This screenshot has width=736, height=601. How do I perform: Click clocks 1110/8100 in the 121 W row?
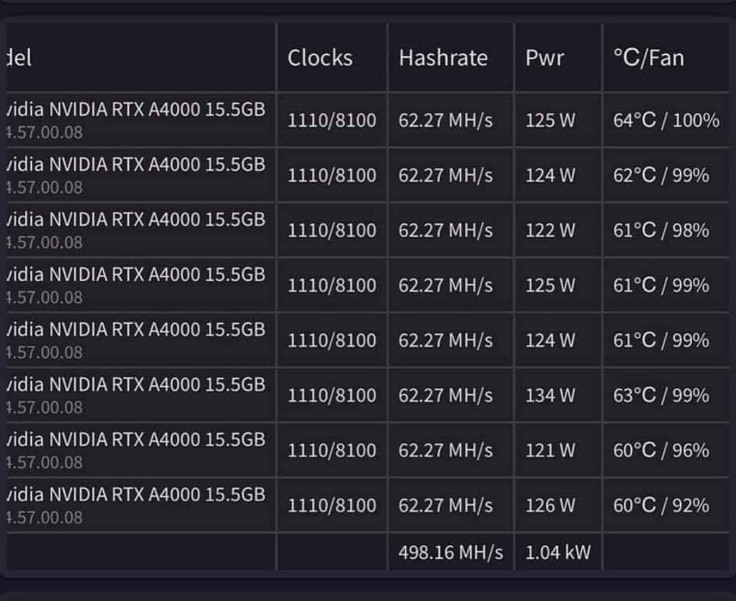point(332,451)
